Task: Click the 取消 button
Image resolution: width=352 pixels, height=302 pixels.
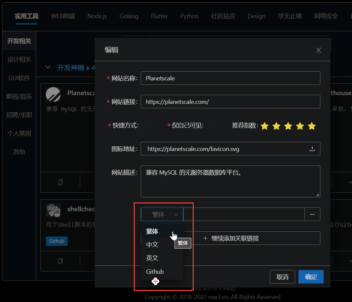Action: (x=282, y=277)
